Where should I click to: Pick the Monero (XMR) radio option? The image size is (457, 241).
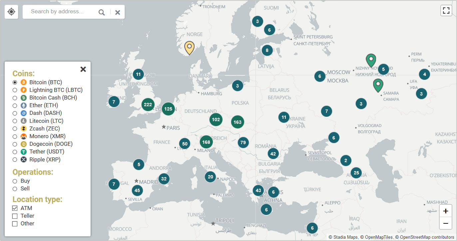pyautogui.click(x=15, y=136)
